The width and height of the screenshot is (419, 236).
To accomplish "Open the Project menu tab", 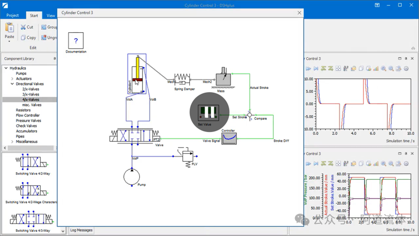I will click(13, 15).
